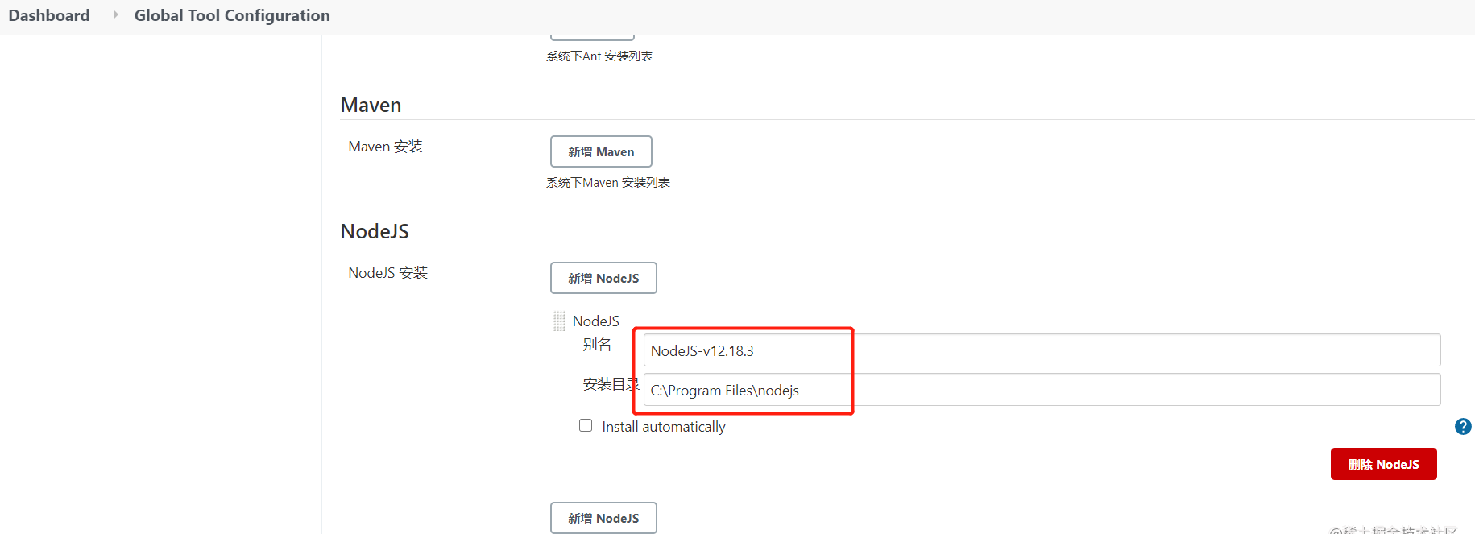
Task: Select the NodeJS section heading
Action: point(375,232)
